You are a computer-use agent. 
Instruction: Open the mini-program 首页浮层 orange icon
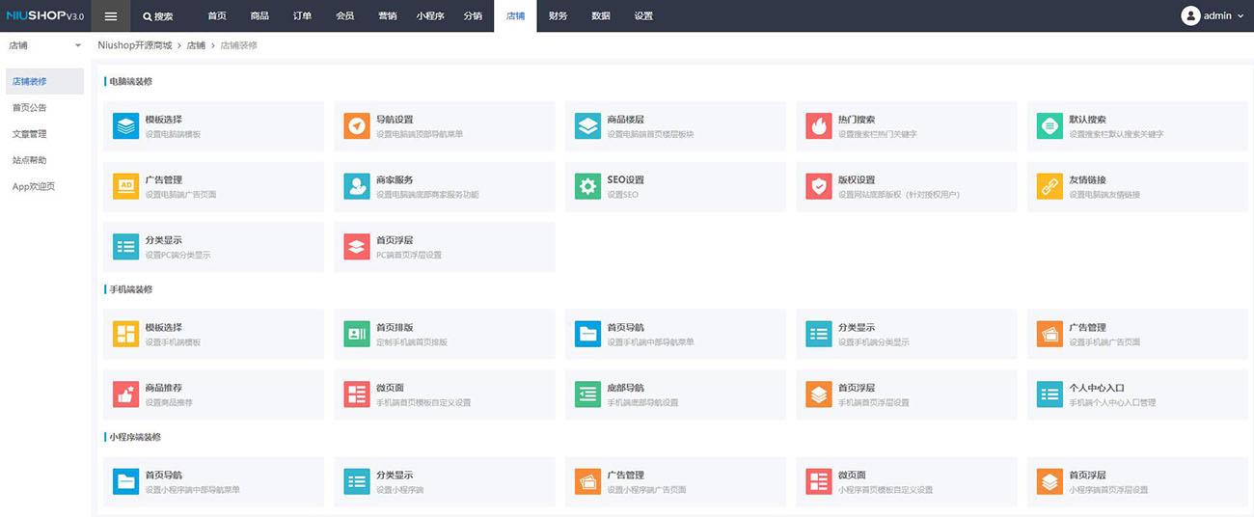[1050, 481]
